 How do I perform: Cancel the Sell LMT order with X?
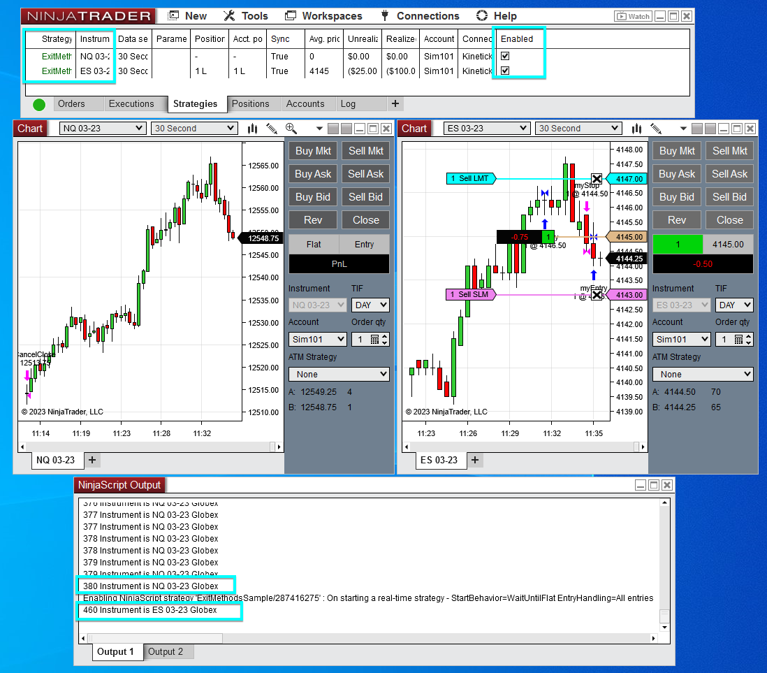click(x=597, y=179)
